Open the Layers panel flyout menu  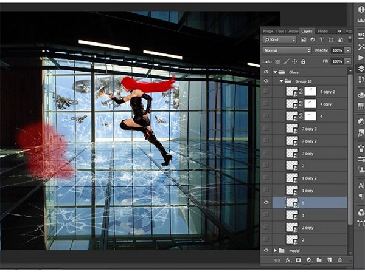pos(349,31)
